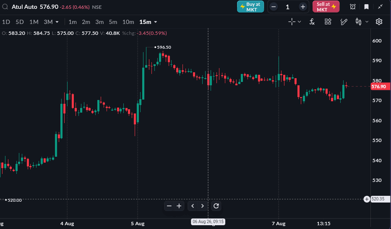The height and width of the screenshot is (229, 391).
Task: Click the 13:15 time label on the axis
Action: click(323, 224)
